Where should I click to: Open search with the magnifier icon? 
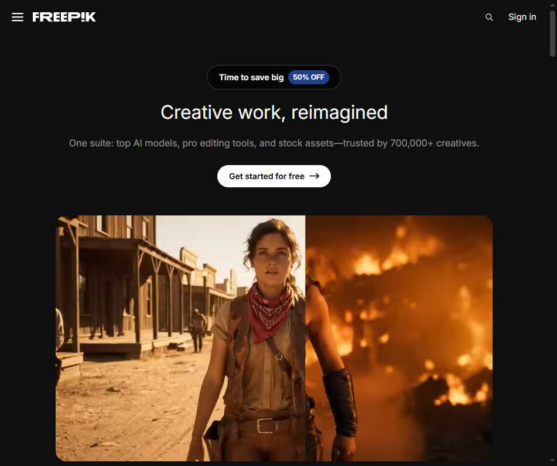point(489,18)
